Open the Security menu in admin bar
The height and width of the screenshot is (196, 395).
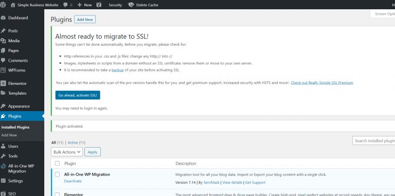115,5
